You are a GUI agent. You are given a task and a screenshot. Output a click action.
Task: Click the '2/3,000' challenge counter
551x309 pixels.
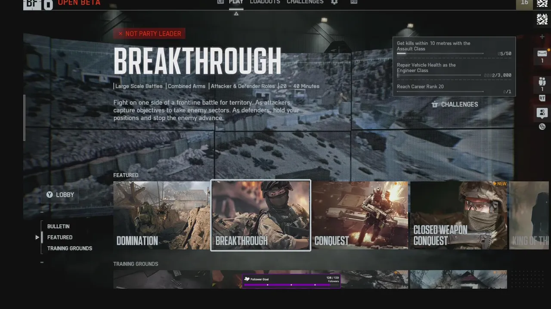[498, 75]
